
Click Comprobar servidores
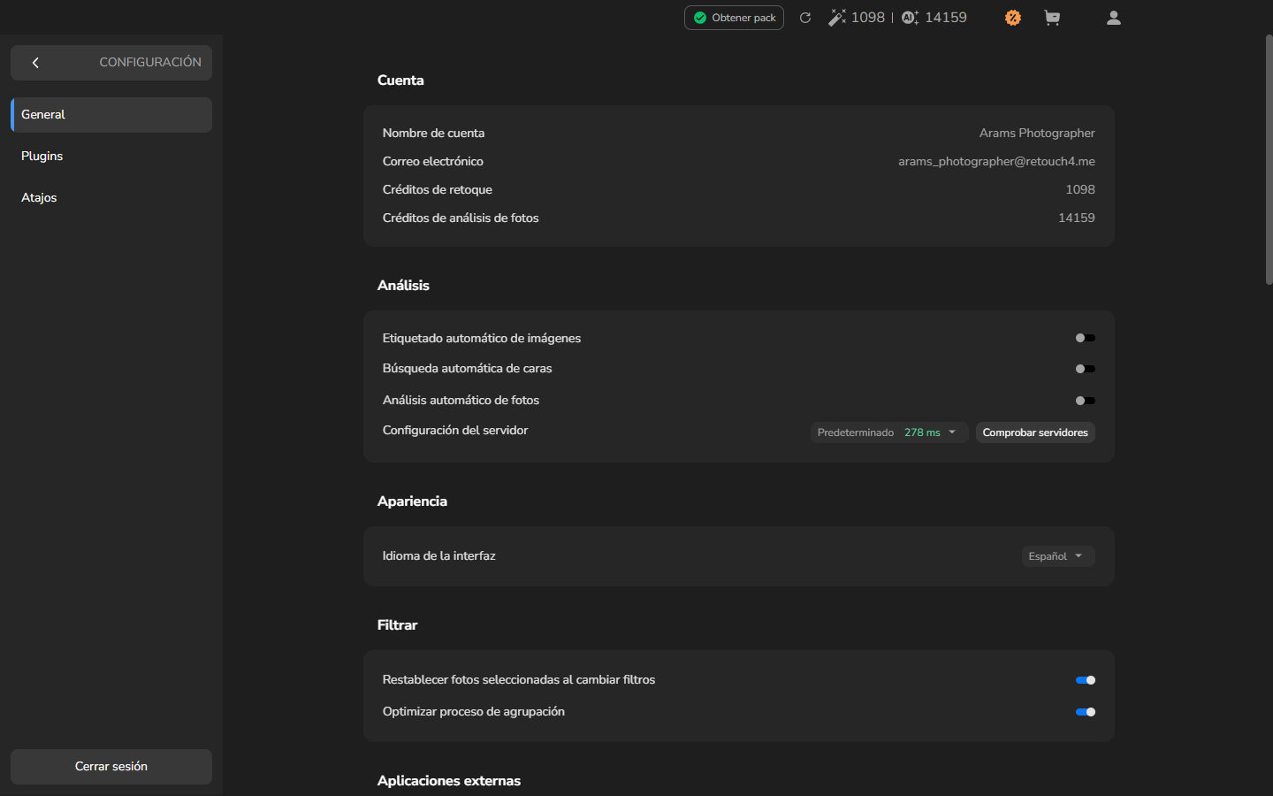coord(1035,432)
